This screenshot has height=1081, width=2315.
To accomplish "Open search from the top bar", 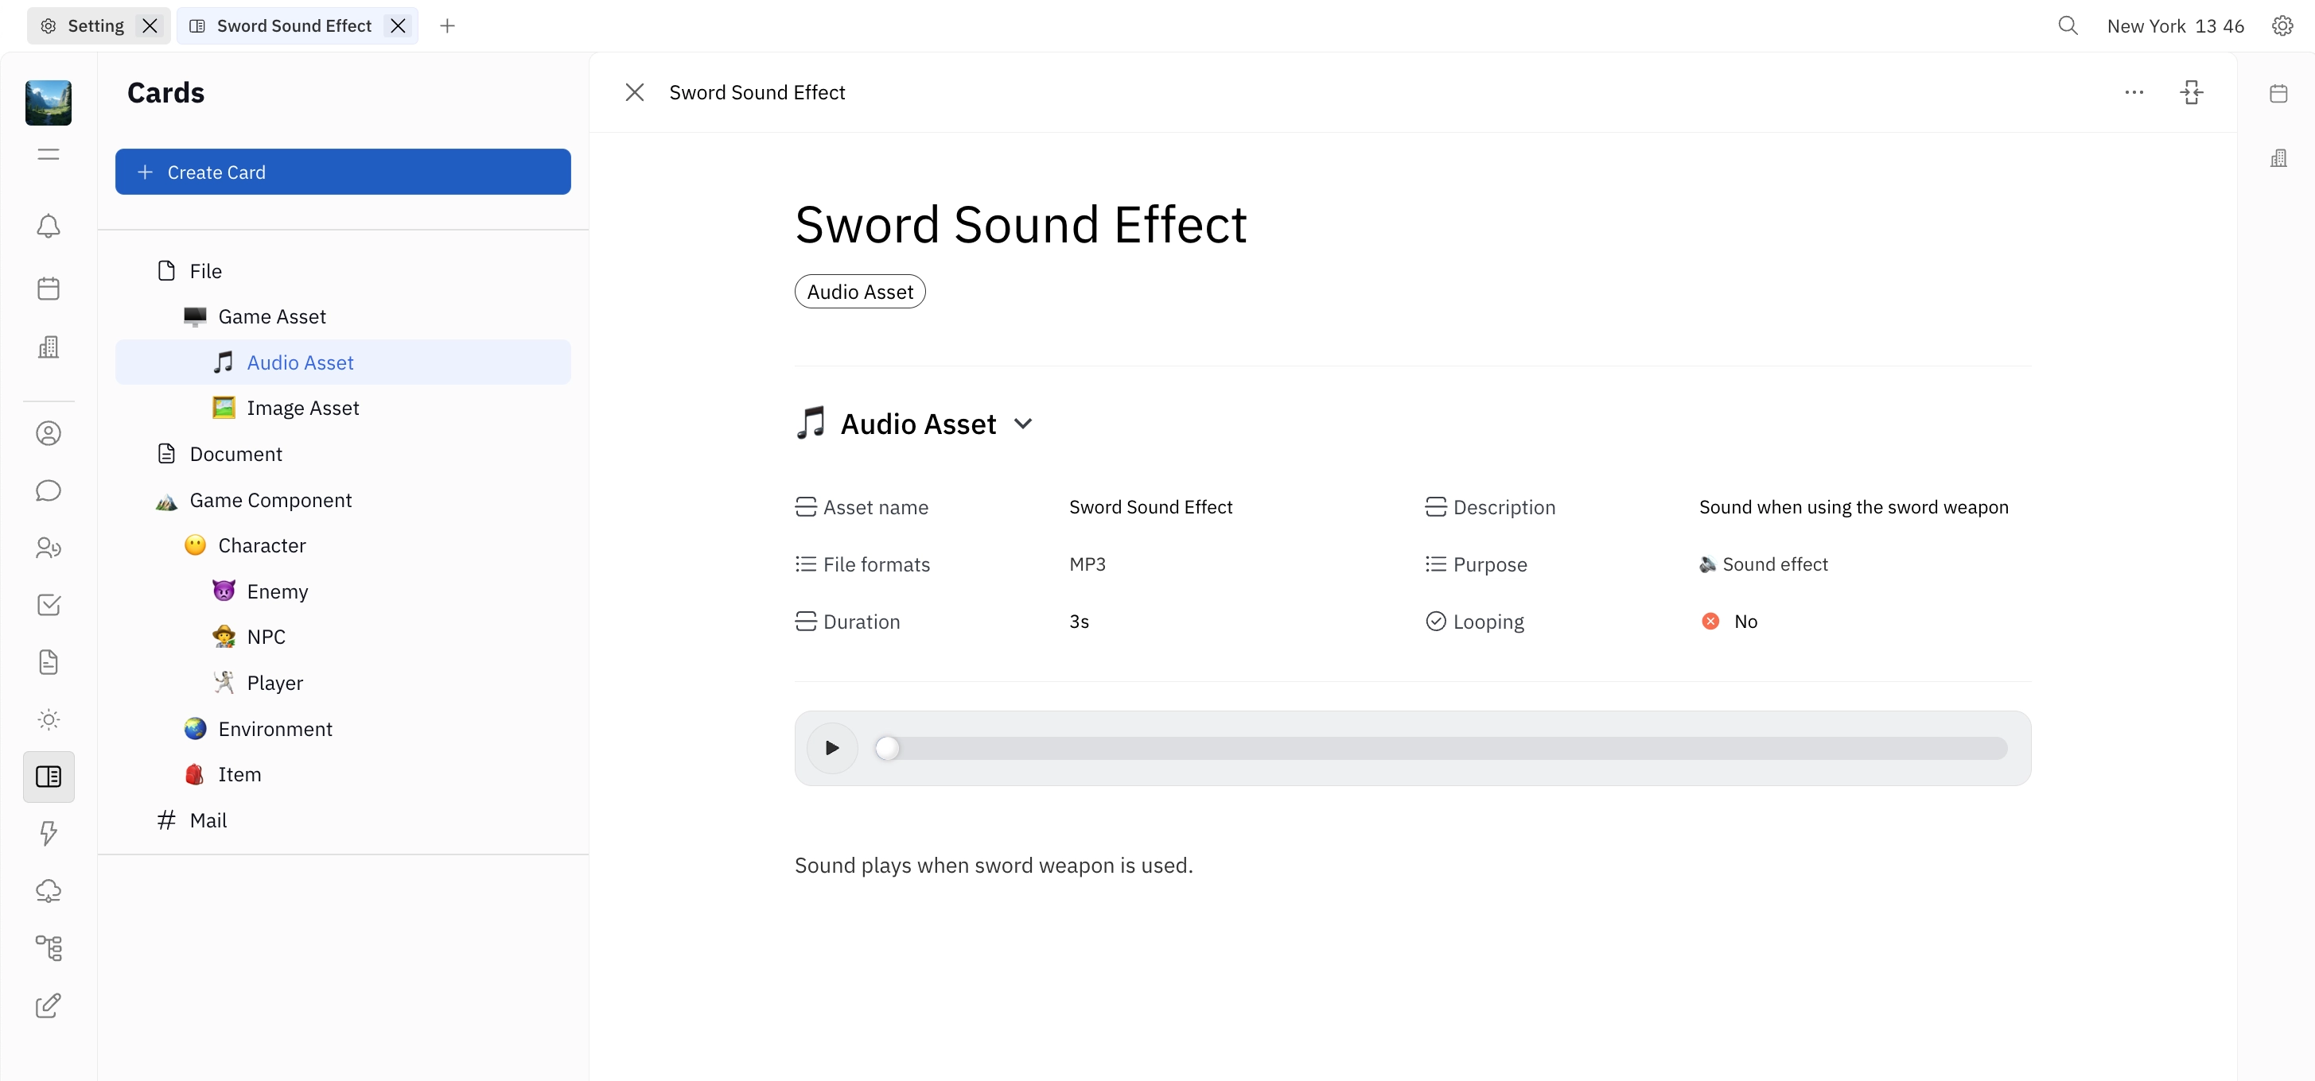I will 2068,25.
